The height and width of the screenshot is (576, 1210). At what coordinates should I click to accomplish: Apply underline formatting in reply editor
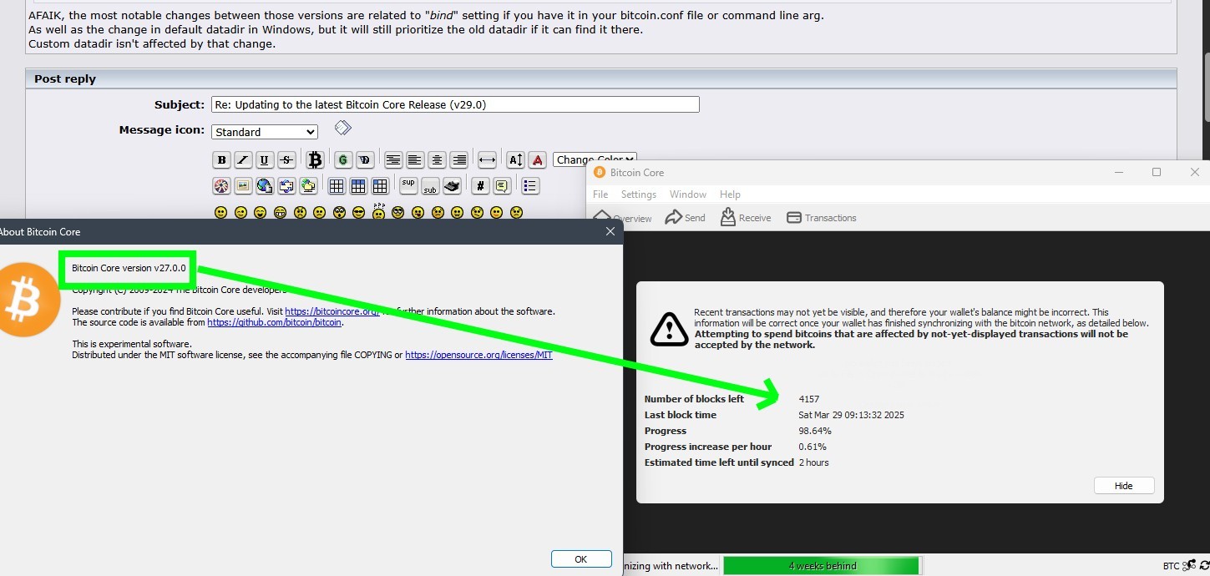[265, 160]
